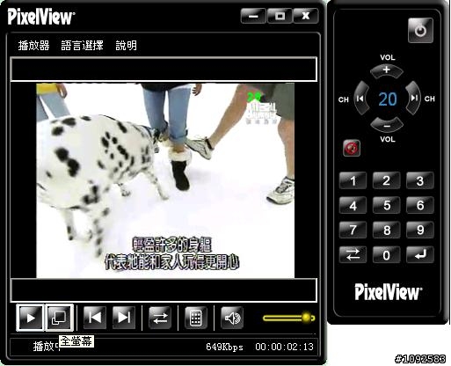
Task: Click number 9 on remote keypad
Action: pyautogui.click(x=420, y=230)
